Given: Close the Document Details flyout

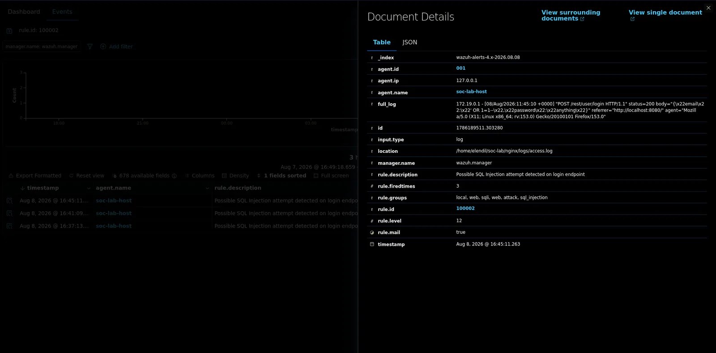Looking at the screenshot, I should pos(708,8).
